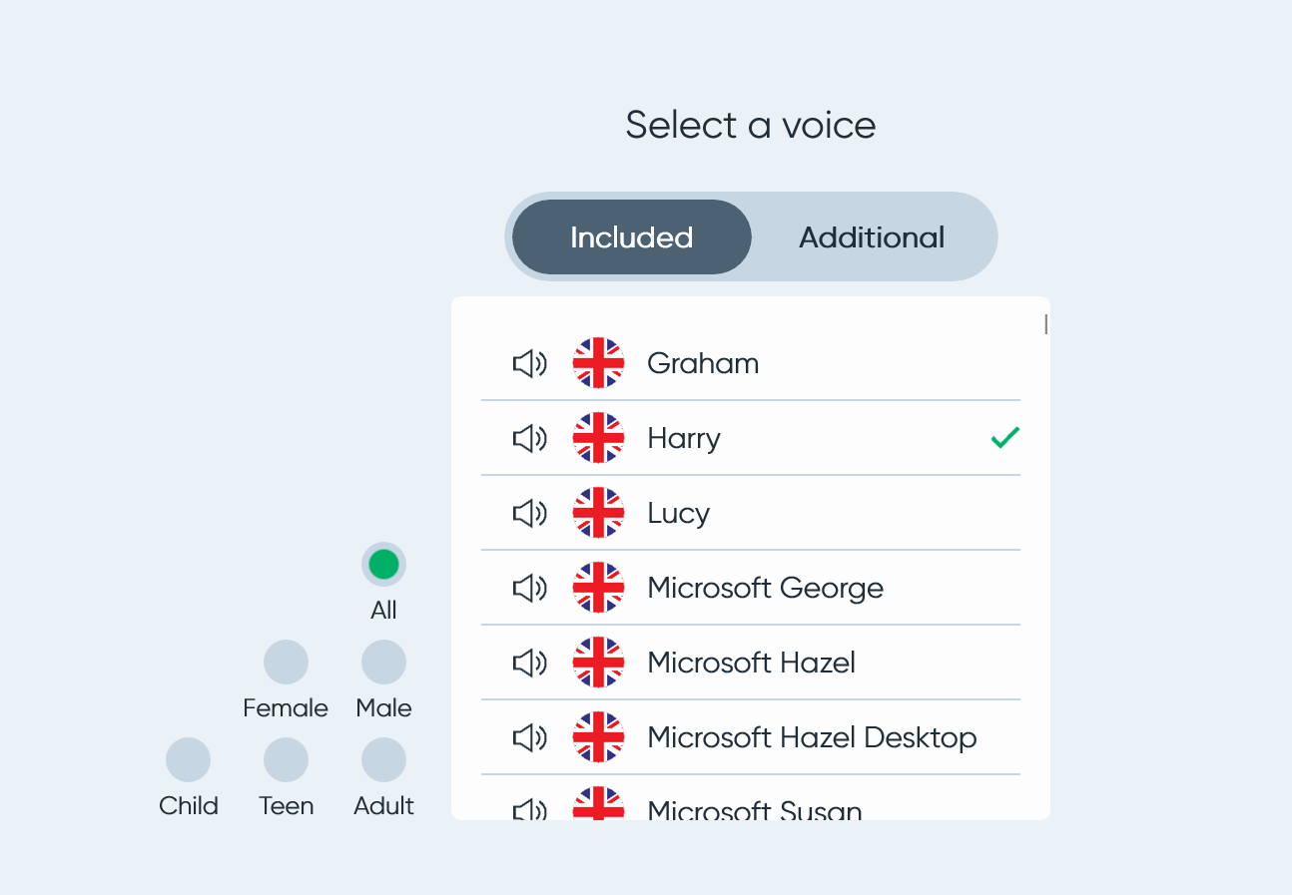Click speaker icon next to Lucy

click(529, 513)
